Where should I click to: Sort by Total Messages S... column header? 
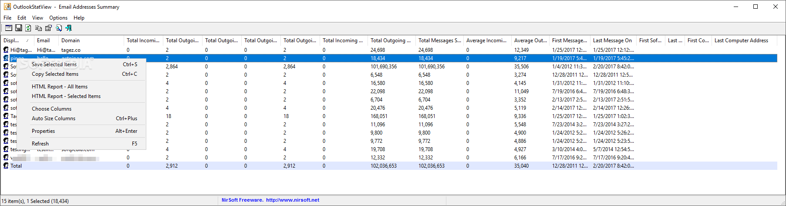[x=440, y=41]
